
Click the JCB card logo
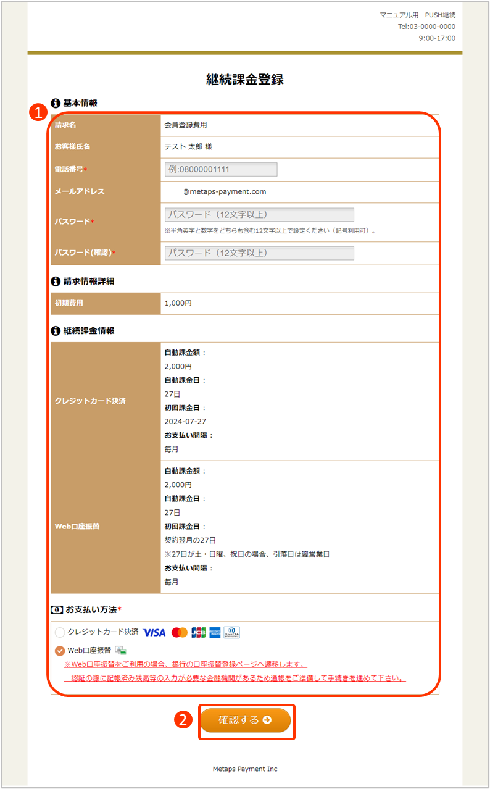(198, 632)
